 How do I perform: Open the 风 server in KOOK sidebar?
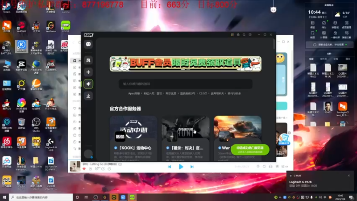[x=88, y=60]
